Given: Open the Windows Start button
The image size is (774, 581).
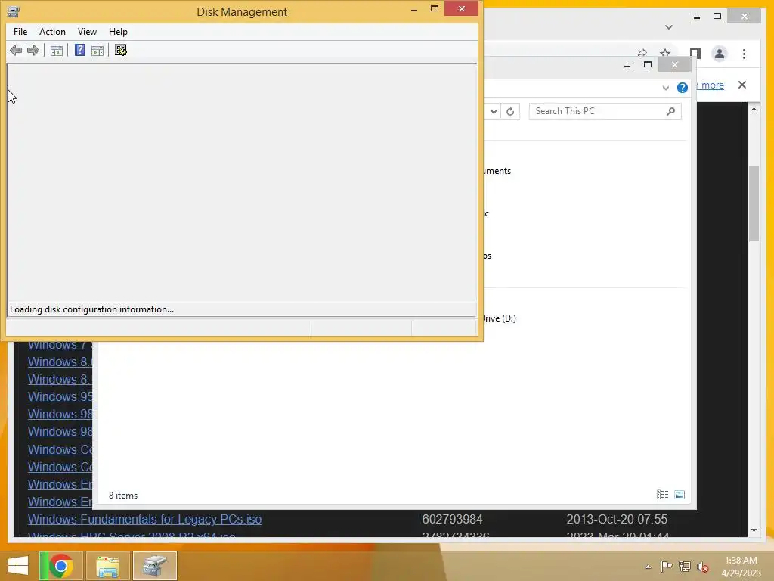Looking at the screenshot, I should point(18,566).
